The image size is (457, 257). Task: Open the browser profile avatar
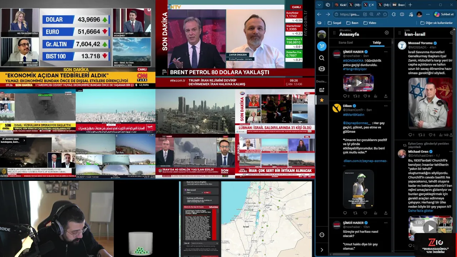click(x=419, y=14)
